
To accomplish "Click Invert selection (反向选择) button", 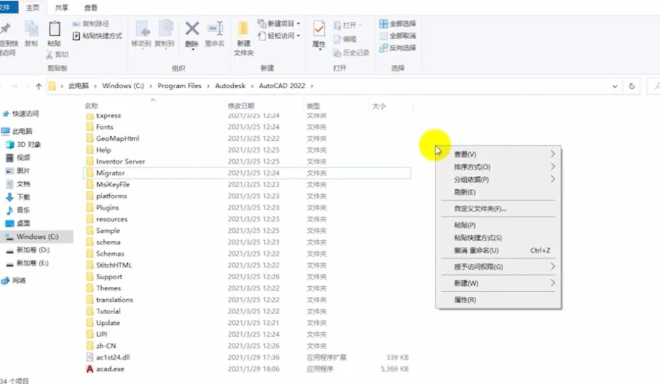I will 398,48.
